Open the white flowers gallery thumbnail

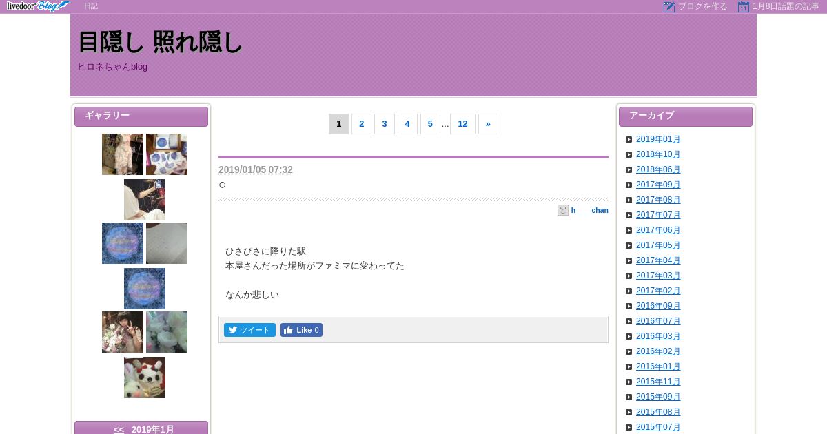167,332
